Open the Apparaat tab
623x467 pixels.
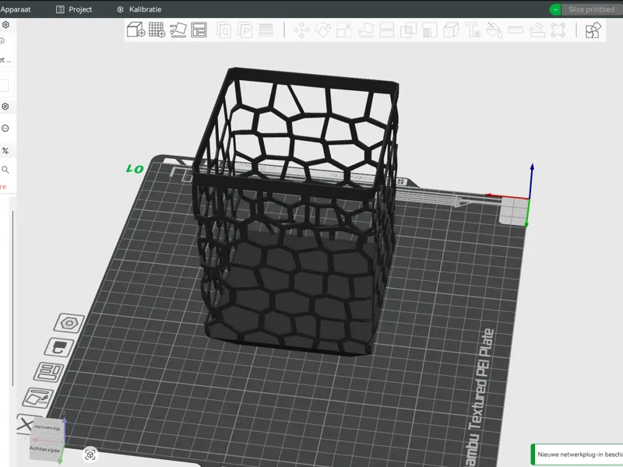point(15,9)
